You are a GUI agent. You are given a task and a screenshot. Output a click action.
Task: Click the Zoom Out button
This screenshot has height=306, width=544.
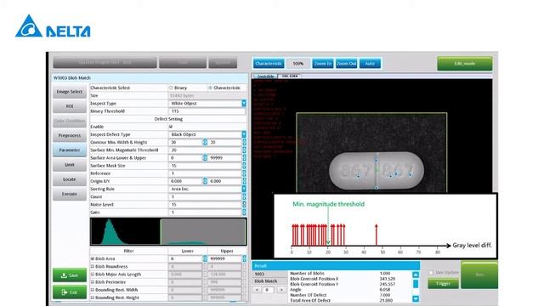346,64
